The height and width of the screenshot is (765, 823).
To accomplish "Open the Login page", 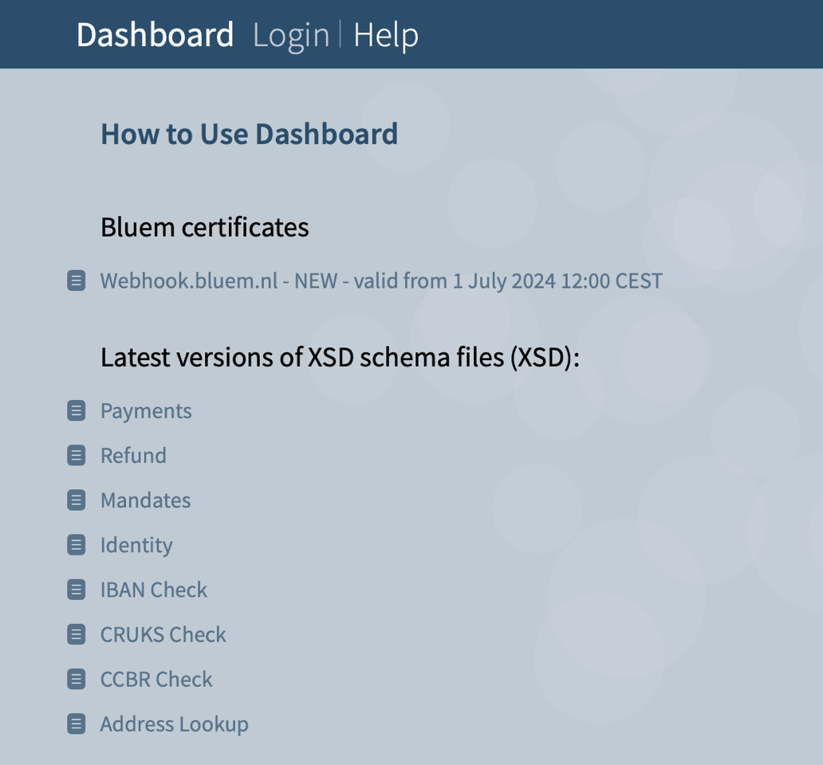I will pyautogui.click(x=291, y=34).
